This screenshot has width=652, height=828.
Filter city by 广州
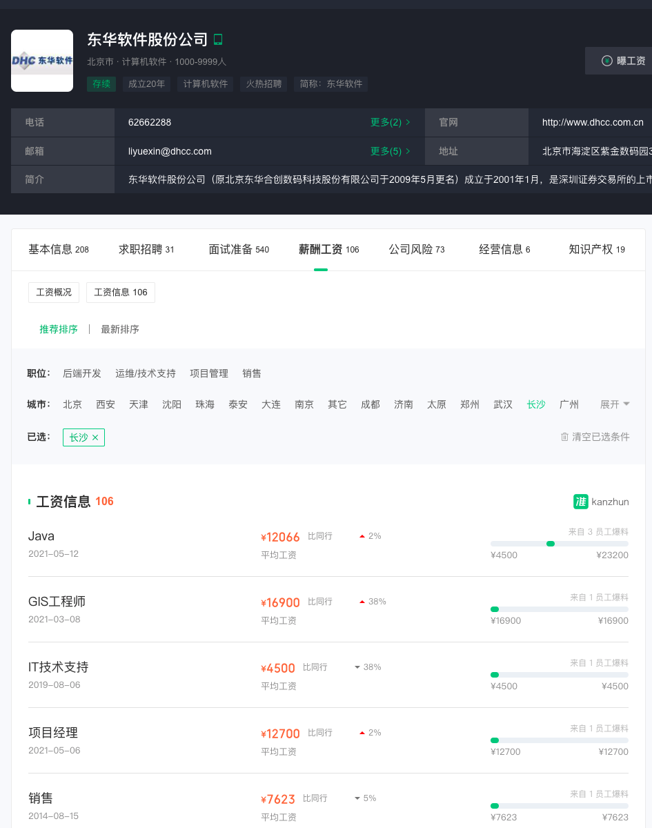(569, 404)
